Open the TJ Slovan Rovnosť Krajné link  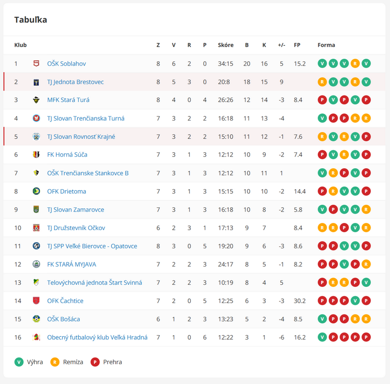81,137
